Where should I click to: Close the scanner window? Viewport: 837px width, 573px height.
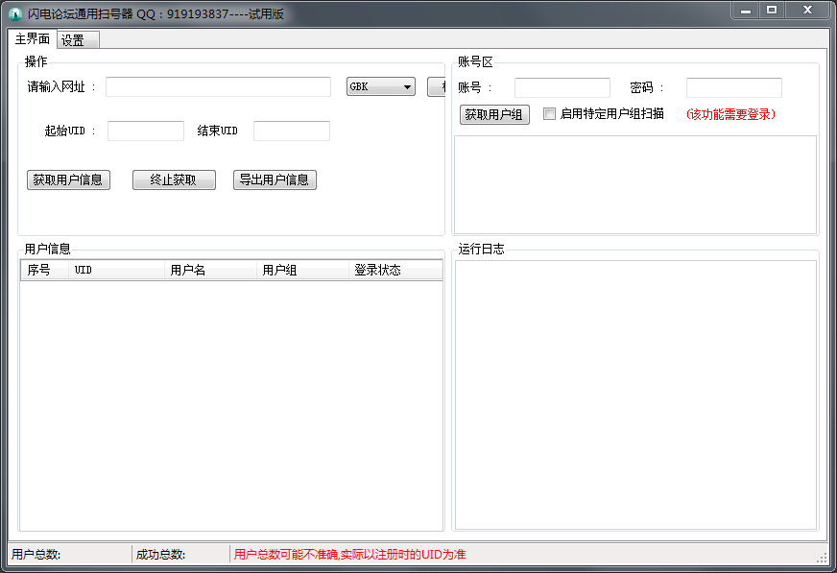807,11
